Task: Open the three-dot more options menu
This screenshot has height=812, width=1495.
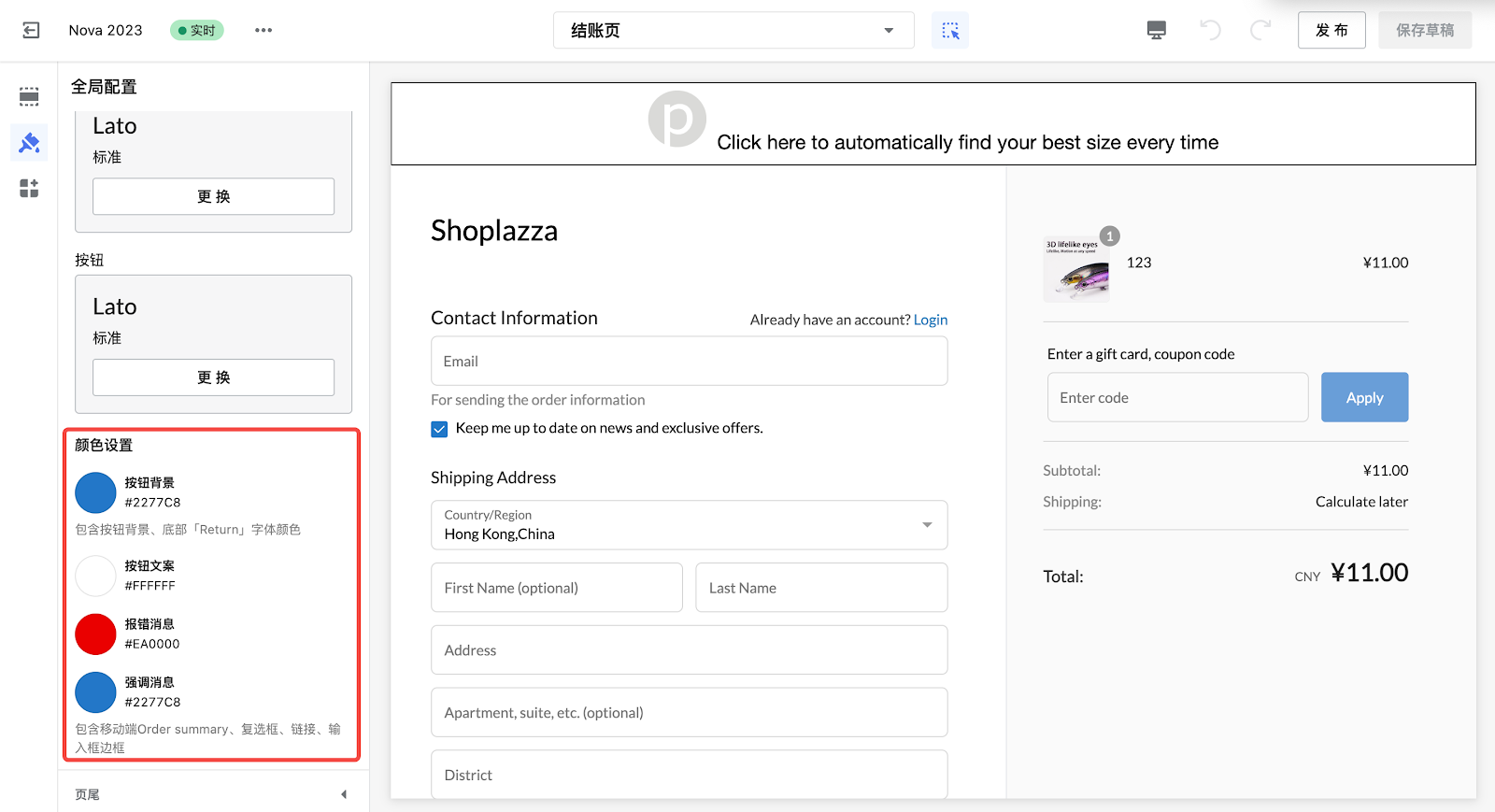Action: tap(263, 30)
